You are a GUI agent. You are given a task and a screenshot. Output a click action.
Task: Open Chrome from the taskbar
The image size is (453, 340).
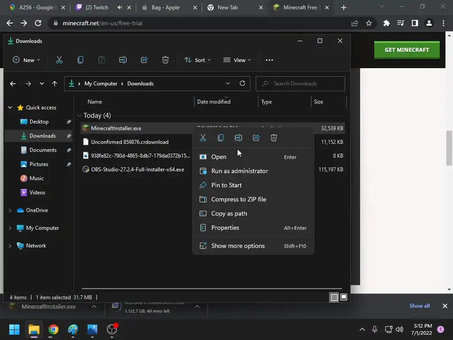pyautogui.click(x=54, y=329)
